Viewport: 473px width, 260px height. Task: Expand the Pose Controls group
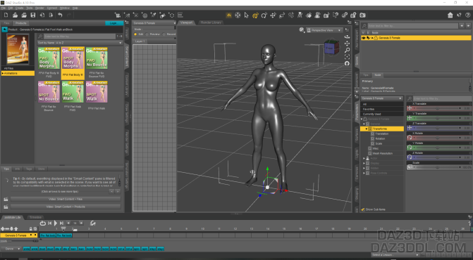(x=364, y=173)
